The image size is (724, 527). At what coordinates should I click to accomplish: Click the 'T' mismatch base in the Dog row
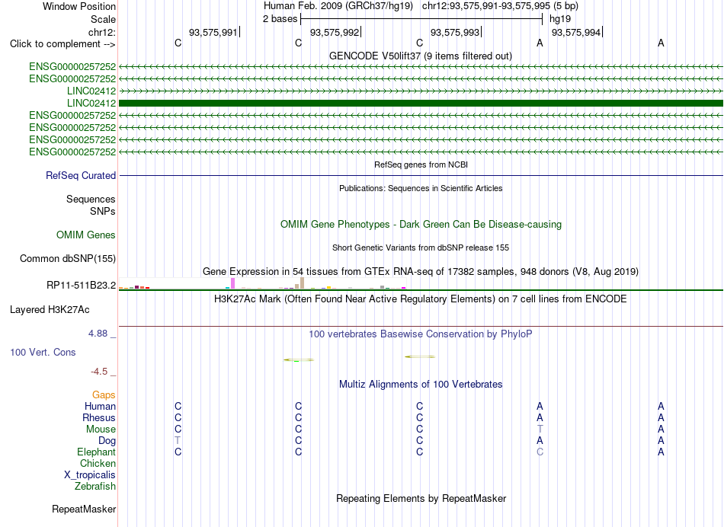(x=178, y=441)
